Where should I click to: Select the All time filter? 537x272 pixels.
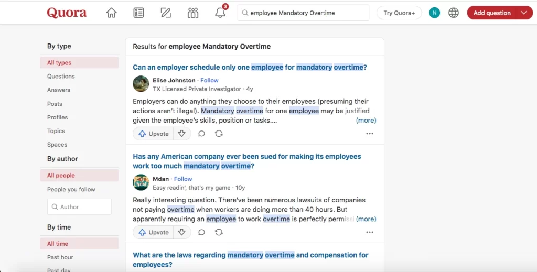tap(79, 244)
